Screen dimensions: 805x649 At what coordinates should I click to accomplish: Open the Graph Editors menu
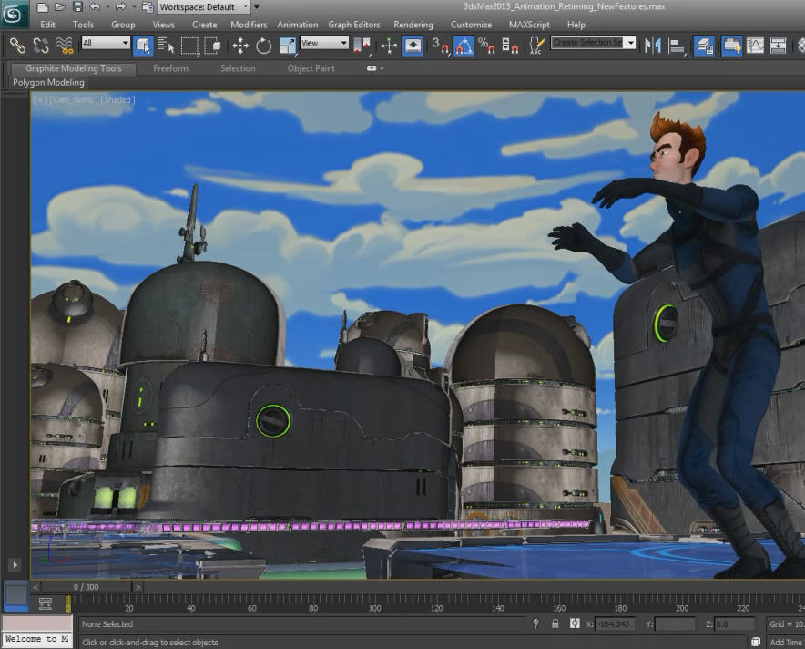pyautogui.click(x=353, y=25)
